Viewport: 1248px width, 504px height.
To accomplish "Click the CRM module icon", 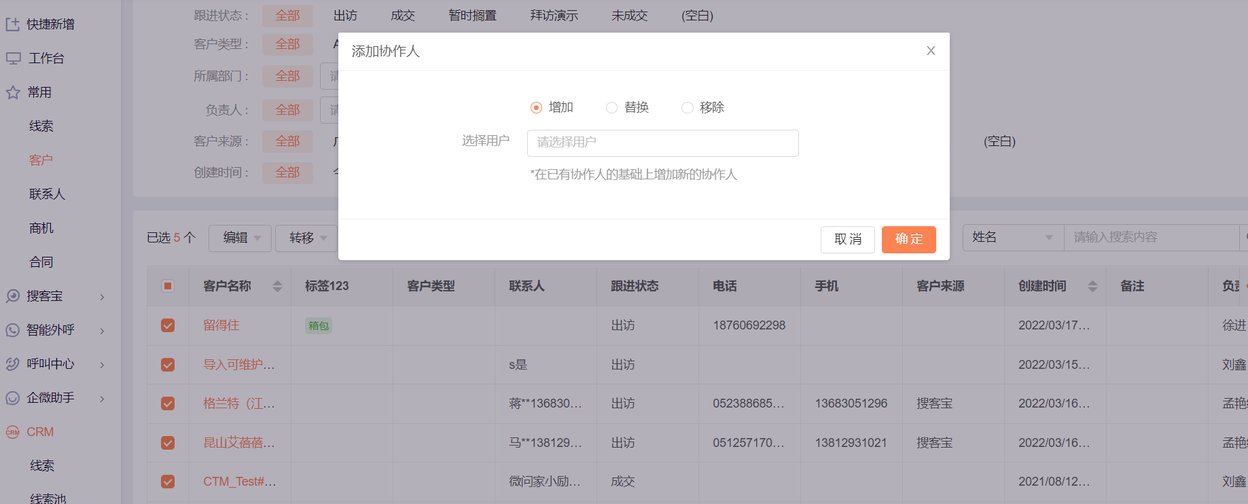I will [x=13, y=432].
